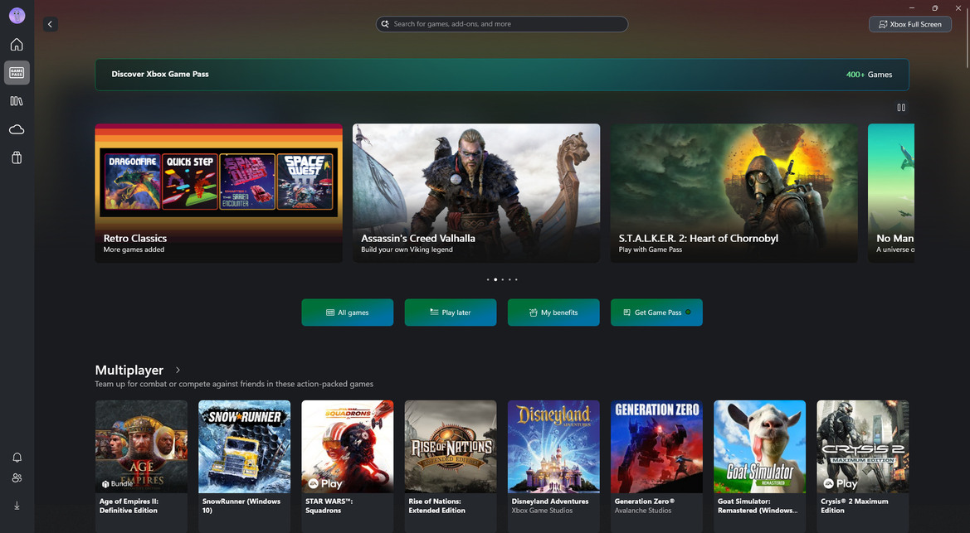Open Cloud Gaming from the sidebar
970x533 pixels.
[x=17, y=129]
